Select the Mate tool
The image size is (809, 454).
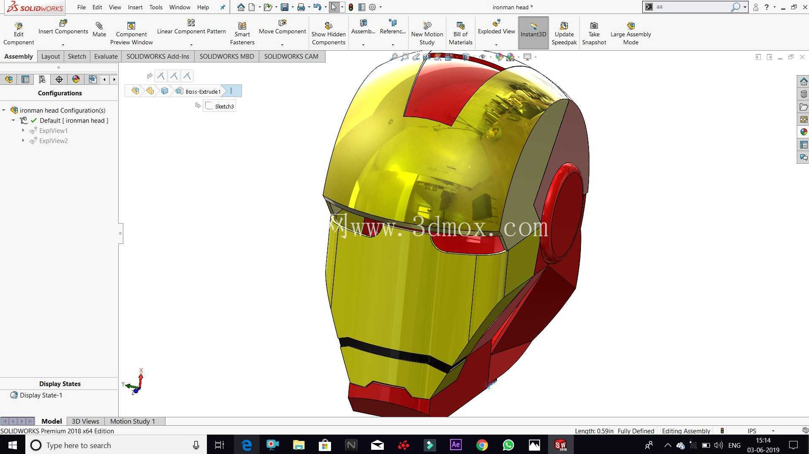pyautogui.click(x=99, y=30)
